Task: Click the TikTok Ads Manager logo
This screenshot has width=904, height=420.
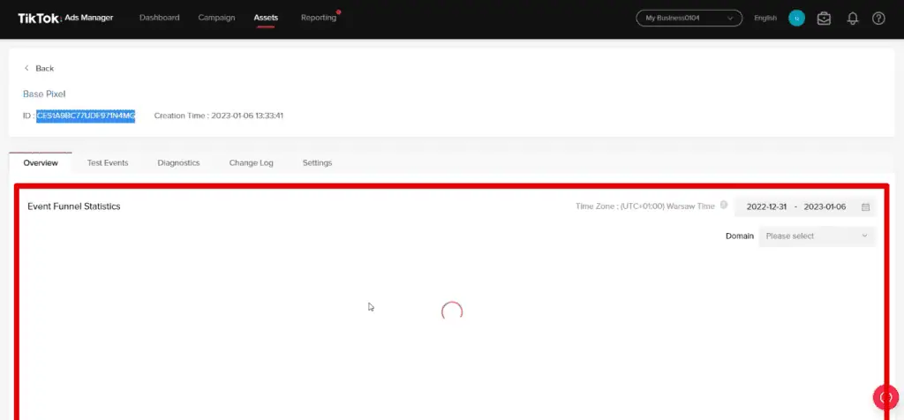Action: 65,18
